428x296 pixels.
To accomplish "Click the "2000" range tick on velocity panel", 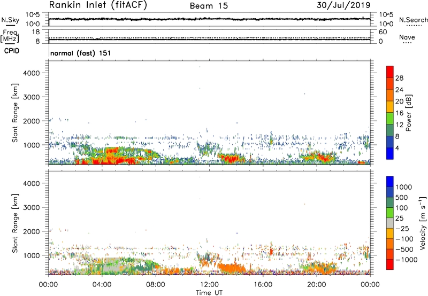I will click(31, 231).
